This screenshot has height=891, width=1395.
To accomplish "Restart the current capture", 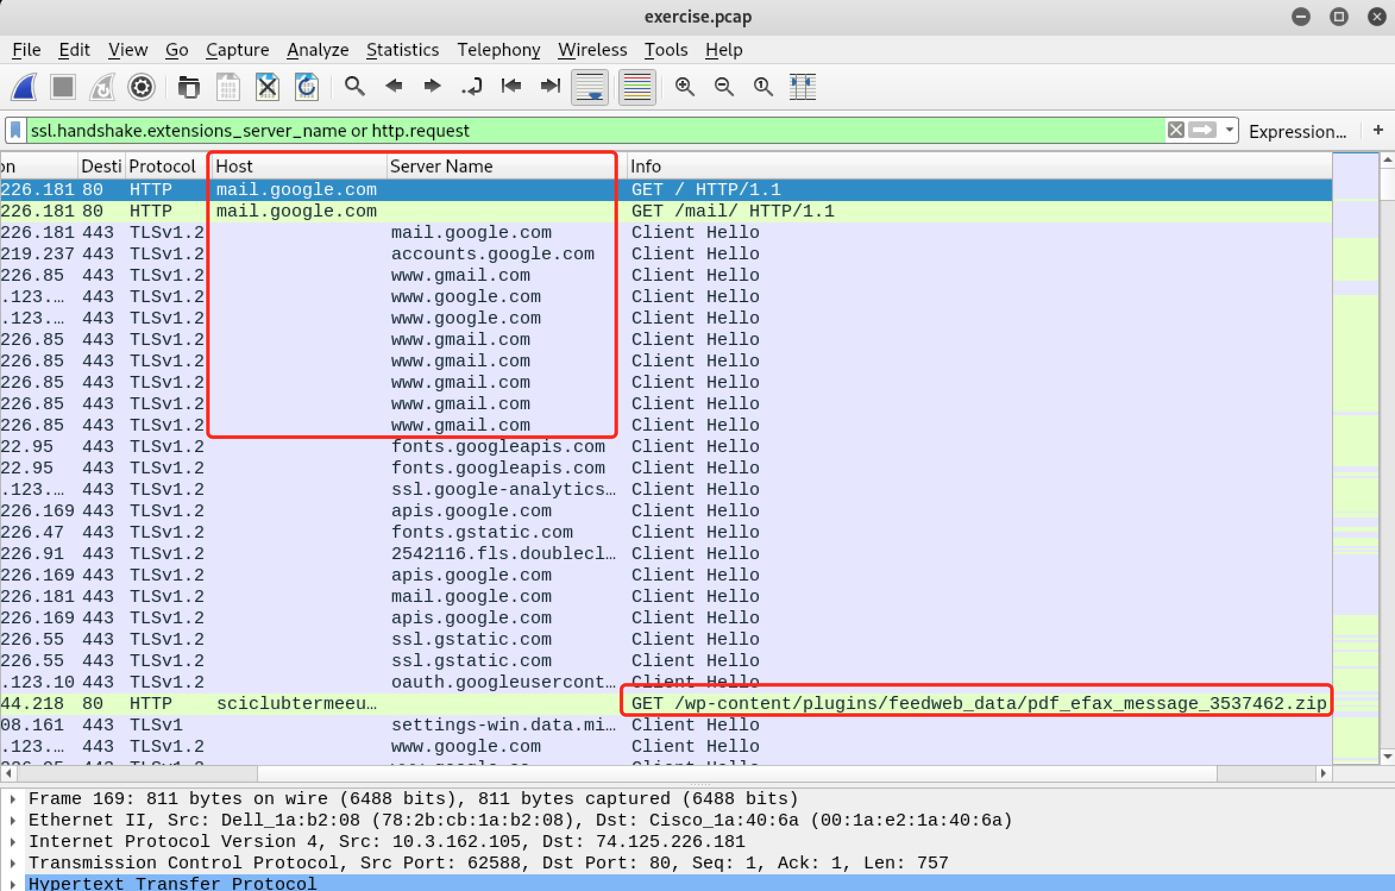I will click(x=102, y=87).
